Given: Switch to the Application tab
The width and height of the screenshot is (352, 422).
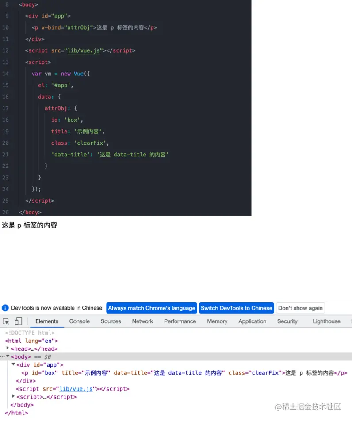Looking at the screenshot, I should click(x=253, y=321).
